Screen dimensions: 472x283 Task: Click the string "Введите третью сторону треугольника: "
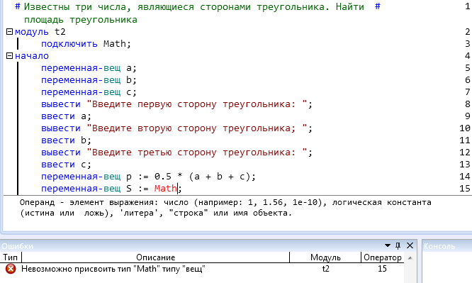click(197, 152)
